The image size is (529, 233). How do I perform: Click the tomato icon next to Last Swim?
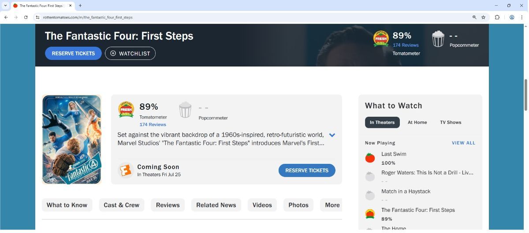point(370,158)
